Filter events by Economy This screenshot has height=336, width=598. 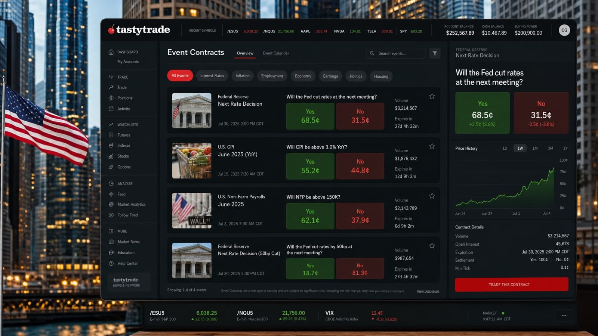point(303,76)
